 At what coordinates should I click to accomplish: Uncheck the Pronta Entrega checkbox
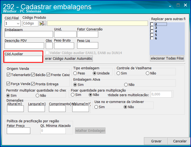(x=33, y=84)
